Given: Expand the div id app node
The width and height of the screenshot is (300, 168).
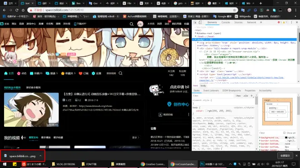Looking at the screenshot, I should (198, 71).
